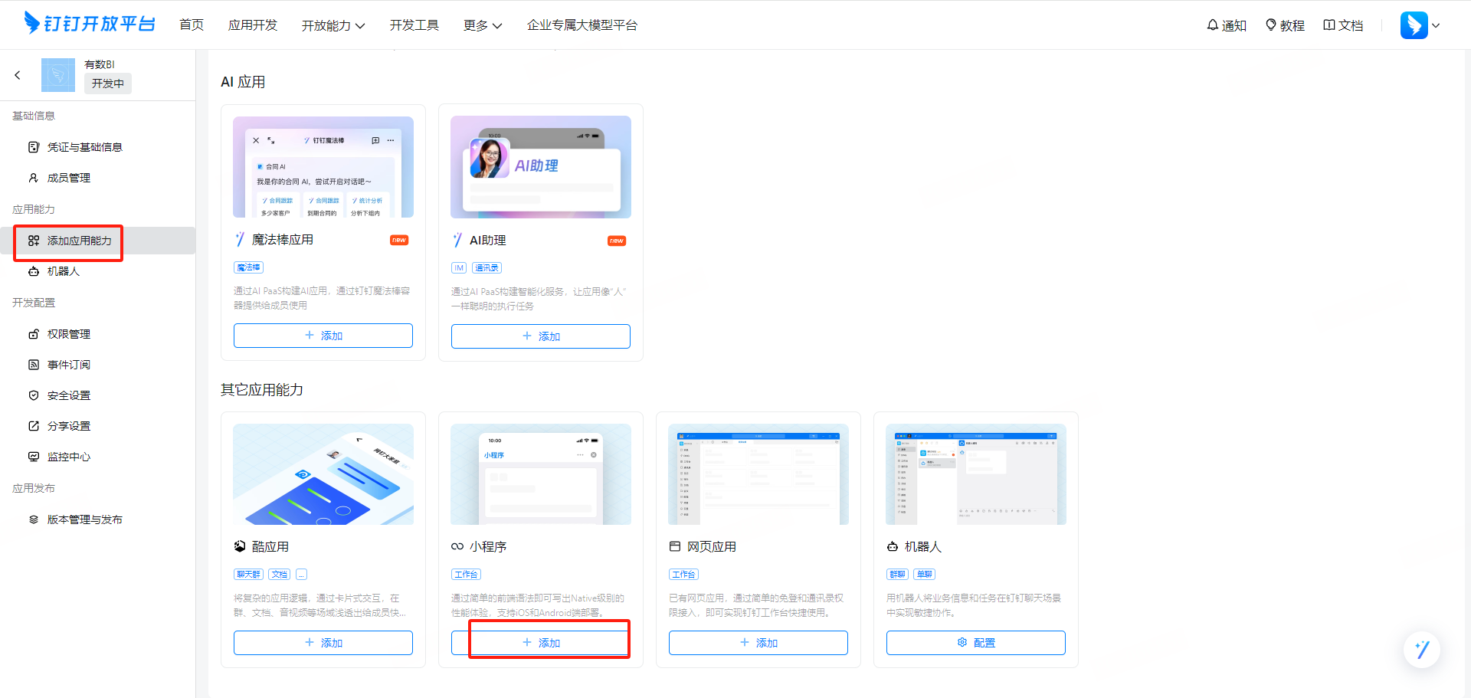Image resolution: width=1471 pixels, height=698 pixels.
Task: Open 版本管理与发布 in the sidebar
Action: tap(84, 519)
